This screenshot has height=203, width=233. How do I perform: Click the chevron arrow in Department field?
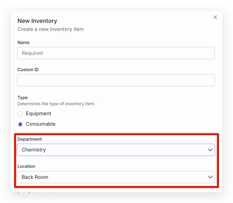click(x=210, y=150)
